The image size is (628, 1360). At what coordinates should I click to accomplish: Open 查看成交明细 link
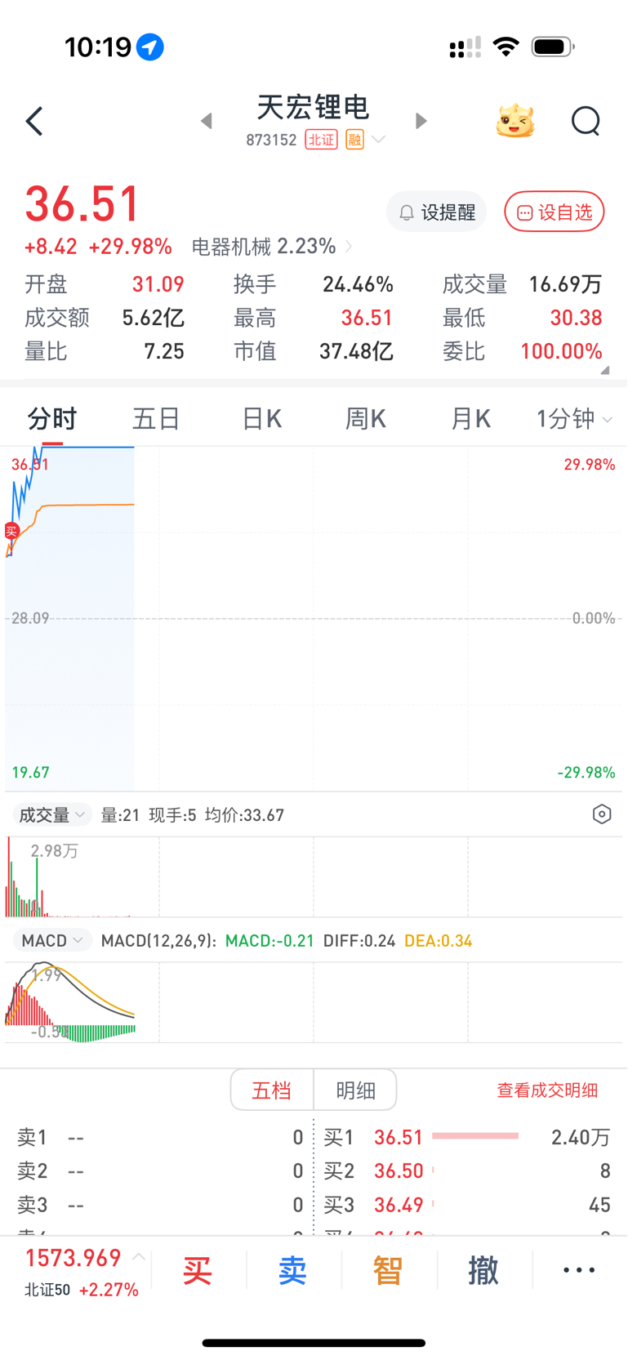547,1090
